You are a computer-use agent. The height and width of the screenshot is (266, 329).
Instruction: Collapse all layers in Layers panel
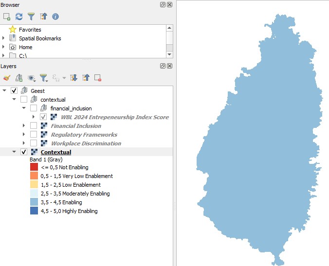[86, 78]
